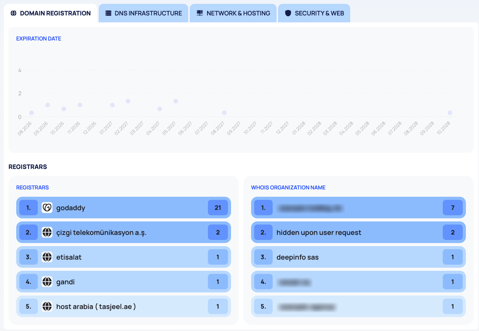Click the chart data point at 08.2027

click(x=224, y=113)
